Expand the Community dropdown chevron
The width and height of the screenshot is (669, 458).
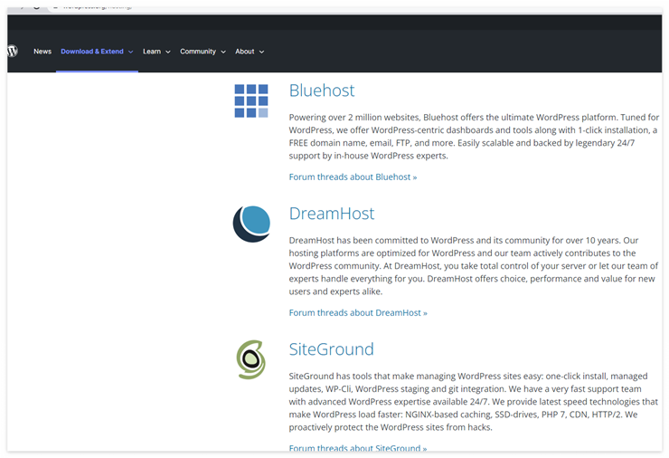[223, 52]
